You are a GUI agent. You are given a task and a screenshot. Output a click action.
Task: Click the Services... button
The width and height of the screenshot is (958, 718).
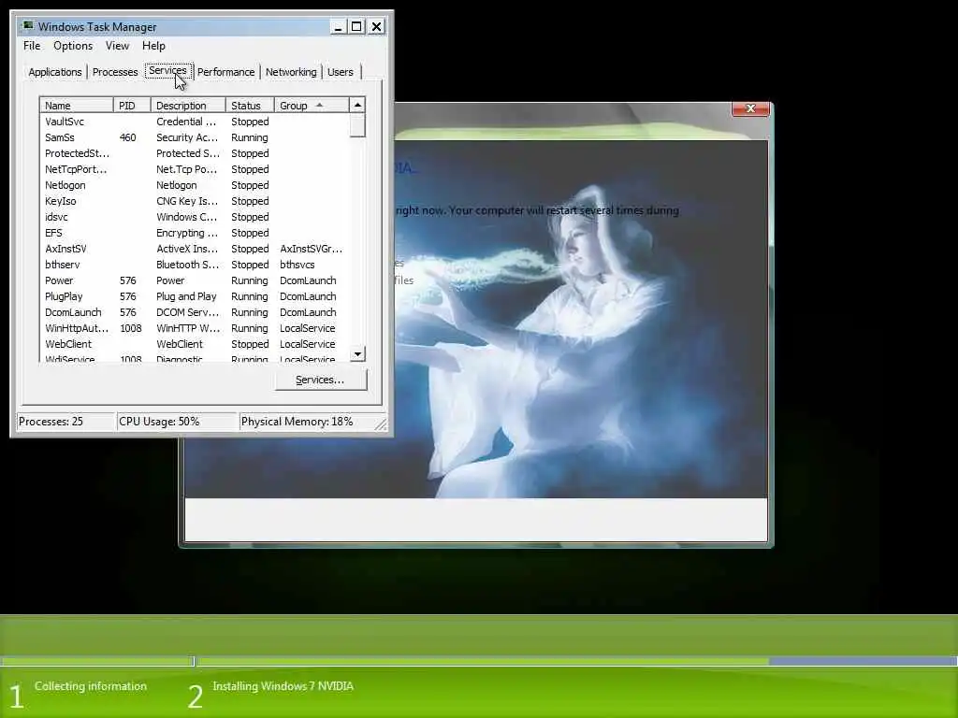point(320,380)
